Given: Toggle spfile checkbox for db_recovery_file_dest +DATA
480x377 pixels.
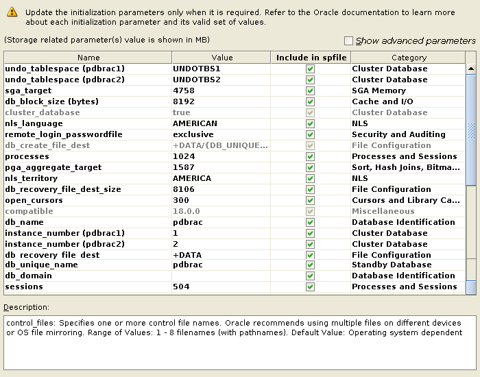Looking at the screenshot, I should [x=310, y=255].
